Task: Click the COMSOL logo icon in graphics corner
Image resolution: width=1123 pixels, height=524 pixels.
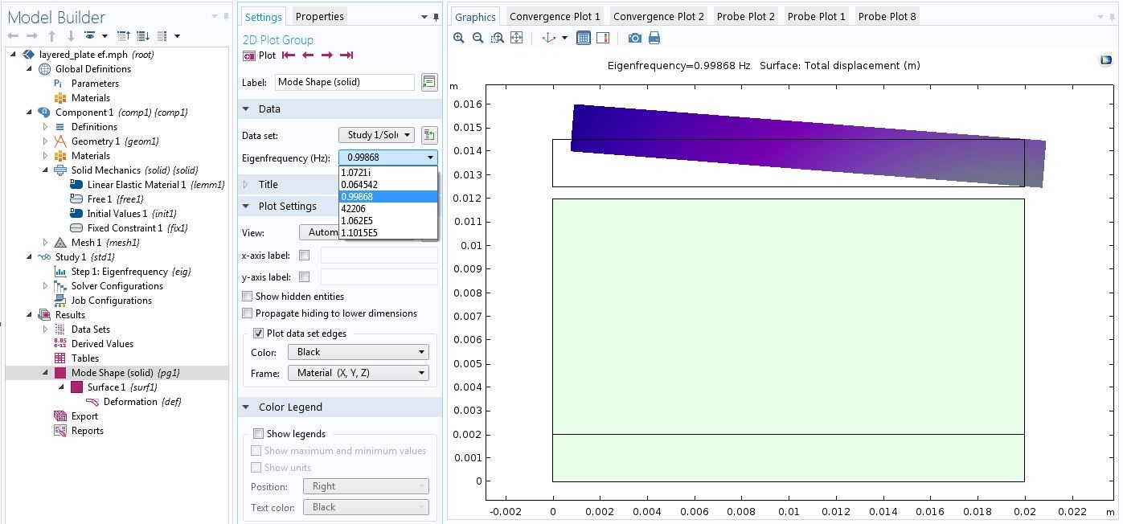Action: click(1105, 61)
